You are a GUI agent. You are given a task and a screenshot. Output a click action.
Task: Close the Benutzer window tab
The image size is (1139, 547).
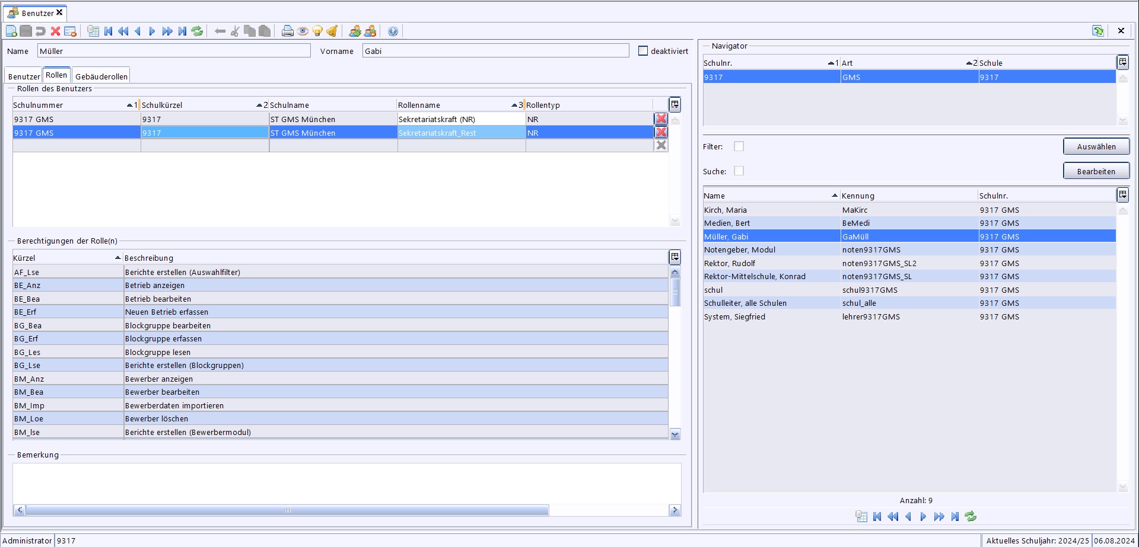click(x=59, y=12)
